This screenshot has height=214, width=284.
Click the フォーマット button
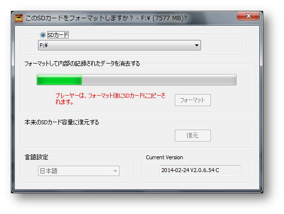(193, 100)
